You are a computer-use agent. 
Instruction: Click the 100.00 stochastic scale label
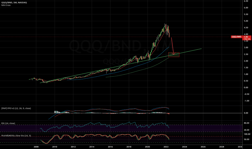(247, 134)
